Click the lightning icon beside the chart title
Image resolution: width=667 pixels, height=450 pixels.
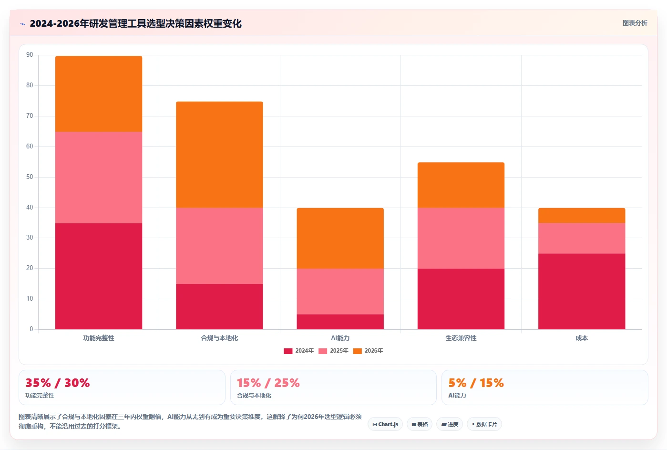(22, 24)
